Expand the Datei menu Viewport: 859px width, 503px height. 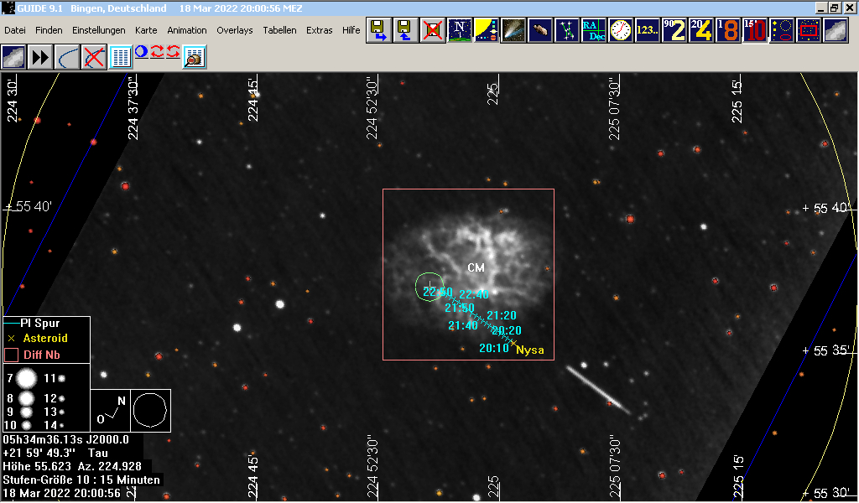pos(15,30)
